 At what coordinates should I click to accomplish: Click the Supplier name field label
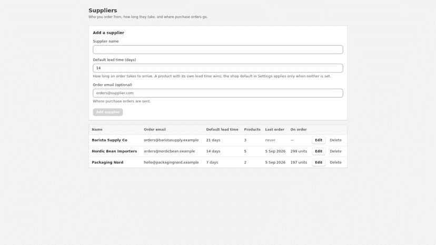[106, 41]
